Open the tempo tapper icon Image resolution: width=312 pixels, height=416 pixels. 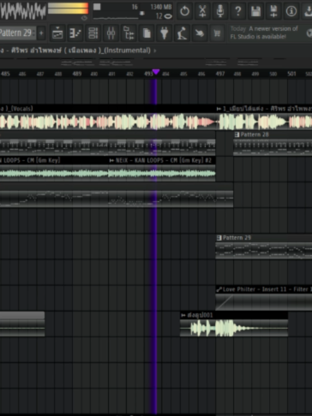pos(182,33)
